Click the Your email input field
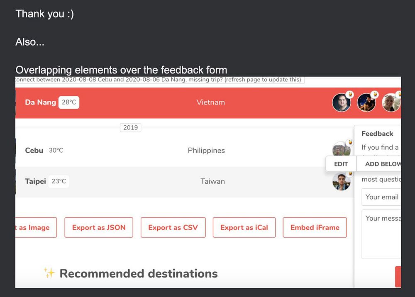The image size is (415, 297). point(381,197)
